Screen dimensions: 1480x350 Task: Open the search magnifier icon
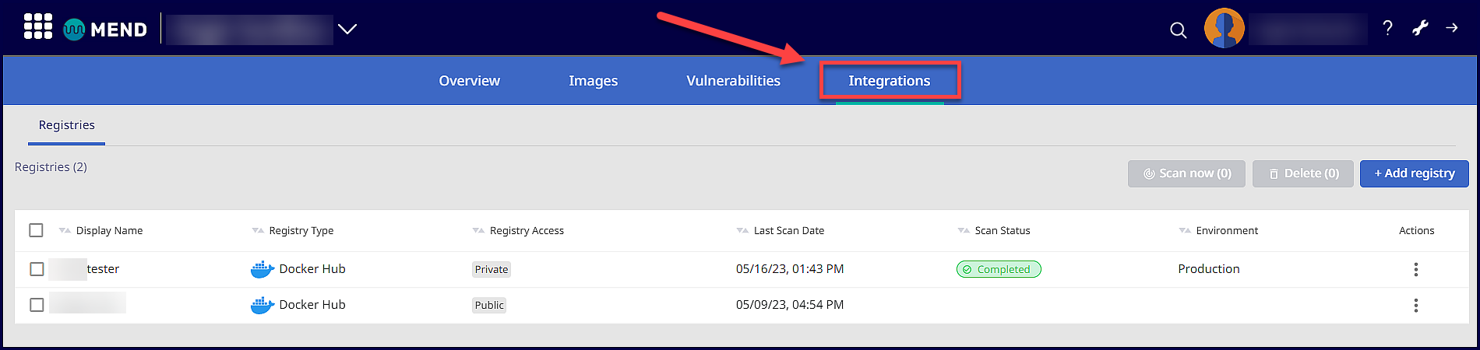click(x=1179, y=30)
